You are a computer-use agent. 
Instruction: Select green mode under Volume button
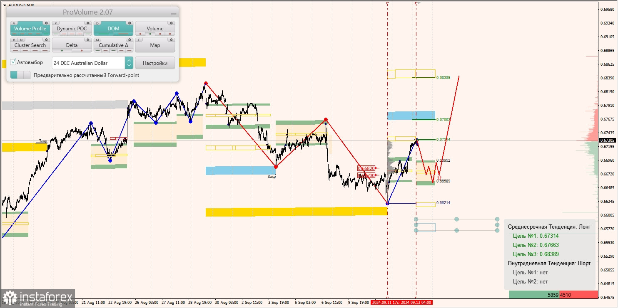[150, 34]
